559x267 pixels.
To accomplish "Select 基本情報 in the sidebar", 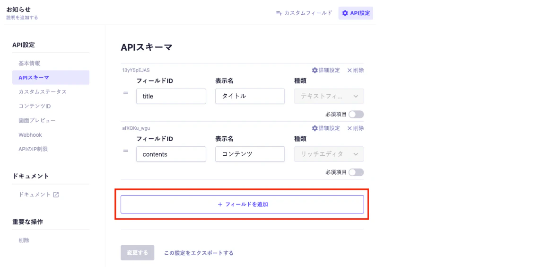I will [x=29, y=63].
